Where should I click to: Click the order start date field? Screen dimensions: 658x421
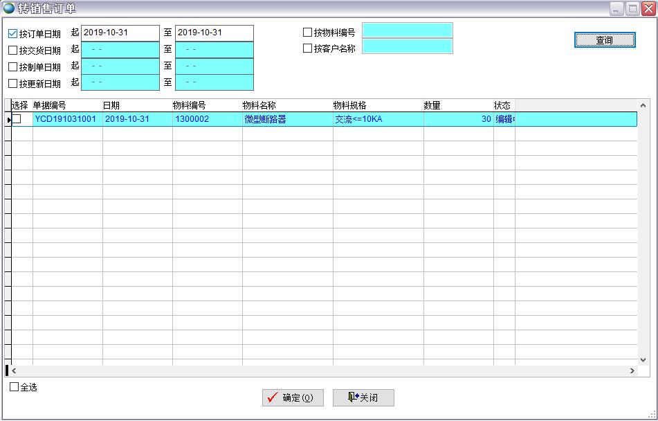click(x=120, y=33)
